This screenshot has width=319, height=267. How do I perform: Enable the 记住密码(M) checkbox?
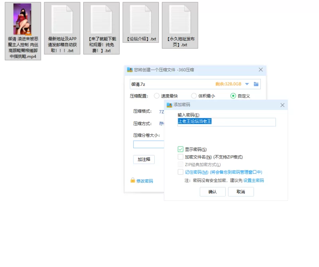pos(181,172)
